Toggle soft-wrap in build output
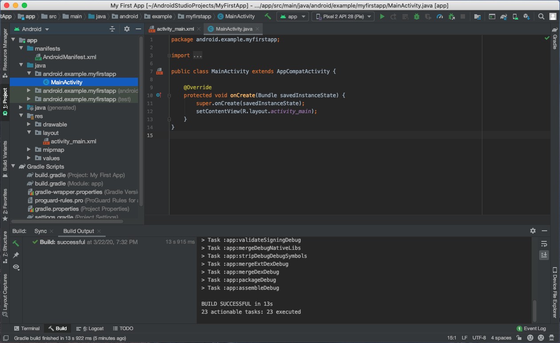Image resolution: width=560 pixels, height=343 pixels. (544, 244)
